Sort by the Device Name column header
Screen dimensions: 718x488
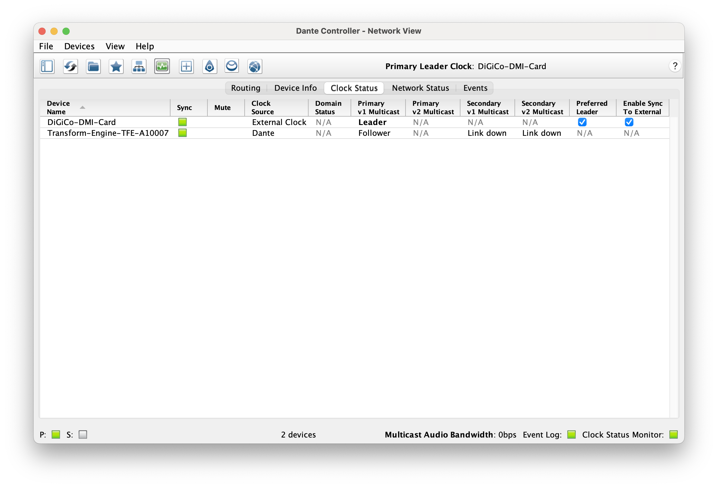[x=105, y=108]
